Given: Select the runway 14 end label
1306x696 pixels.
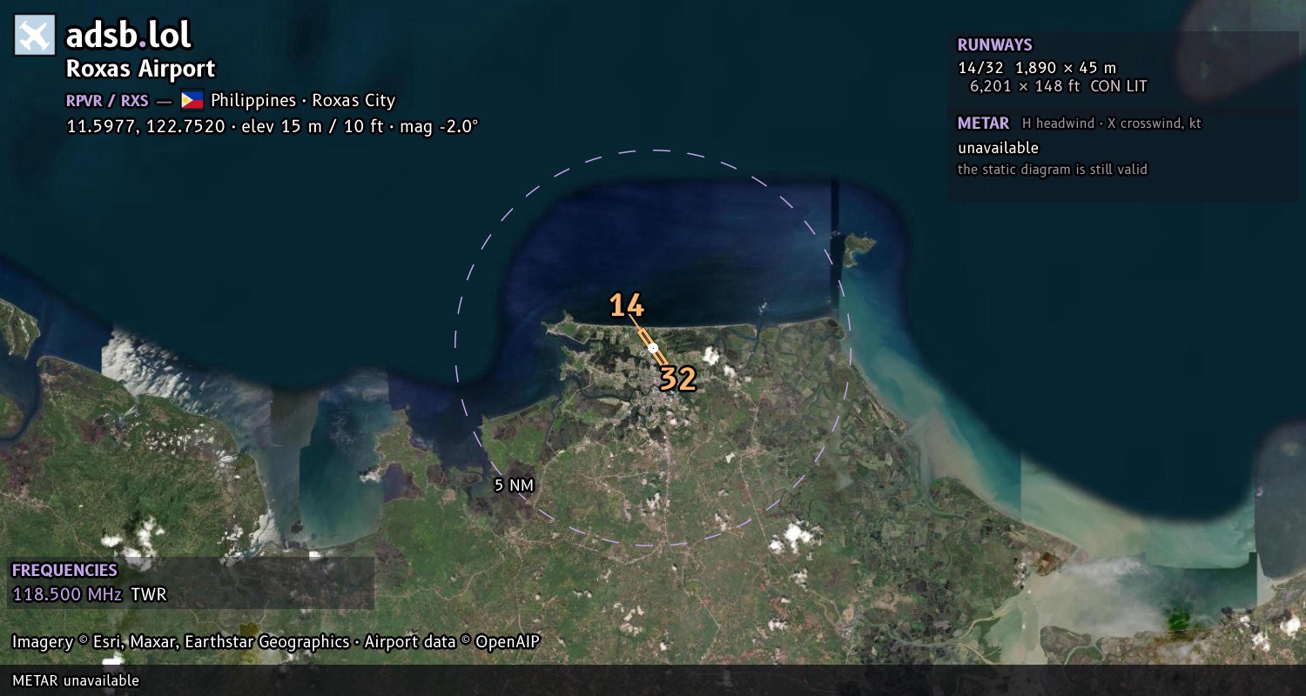Looking at the screenshot, I should coord(626,305).
